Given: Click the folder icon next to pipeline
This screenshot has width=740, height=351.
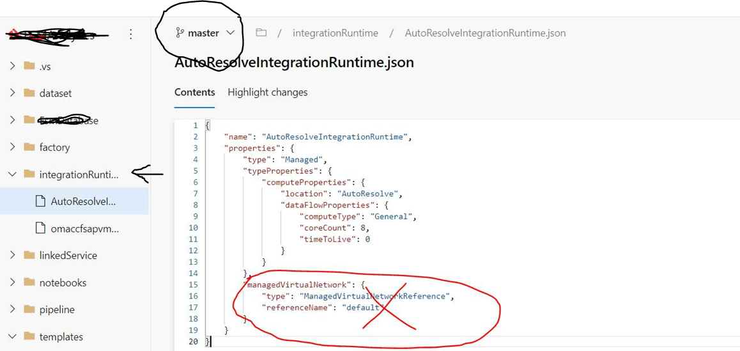Looking at the screenshot, I should [x=29, y=309].
